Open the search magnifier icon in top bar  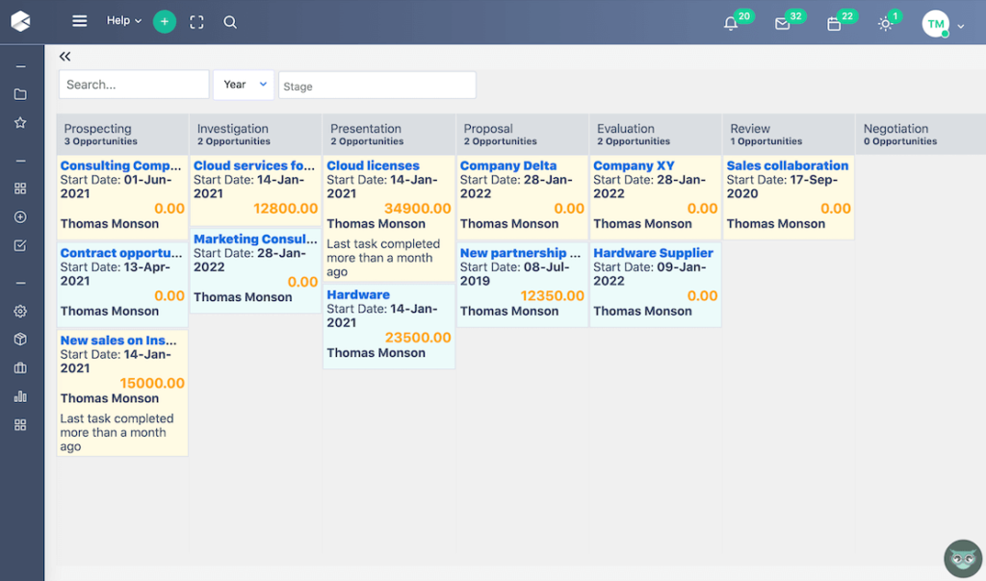tap(230, 22)
